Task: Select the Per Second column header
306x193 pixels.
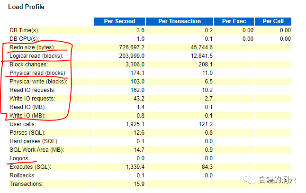Action: pyautogui.click(x=118, y=21)
